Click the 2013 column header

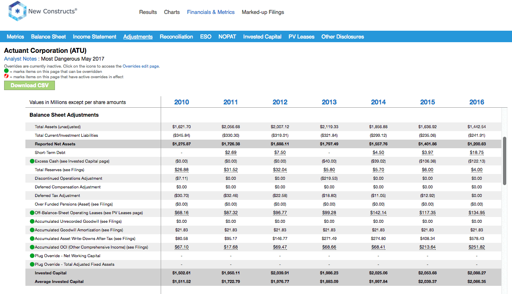(x=329, y=102)
